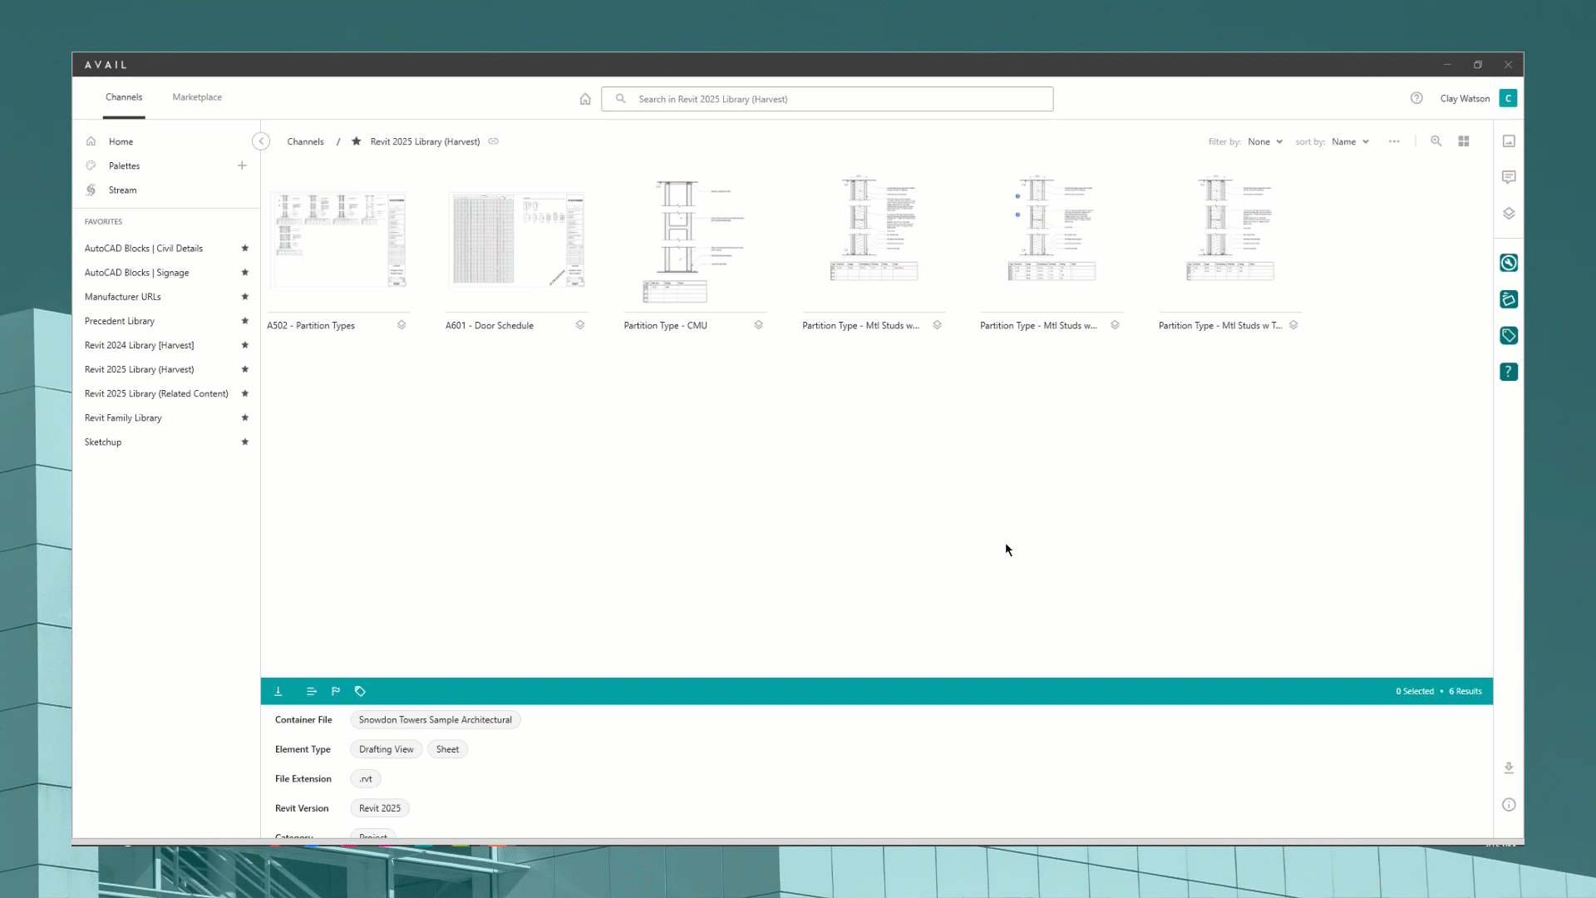Select the Channels tab

point(124,97)
